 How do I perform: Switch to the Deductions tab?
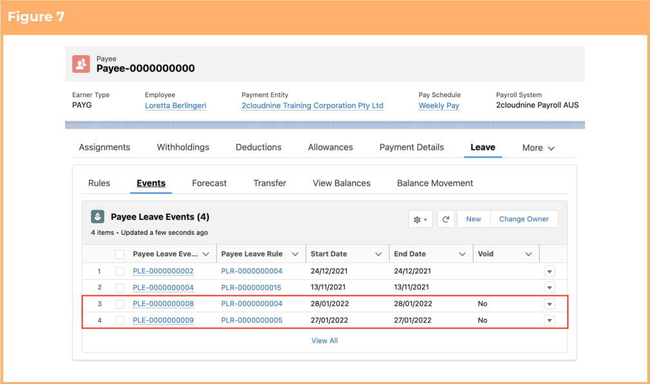(x=258, y=147)
